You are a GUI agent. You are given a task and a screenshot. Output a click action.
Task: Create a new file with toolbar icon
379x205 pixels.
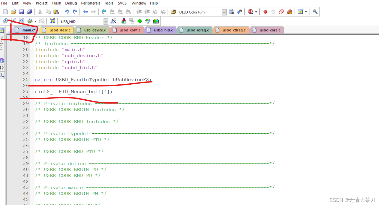6,12
